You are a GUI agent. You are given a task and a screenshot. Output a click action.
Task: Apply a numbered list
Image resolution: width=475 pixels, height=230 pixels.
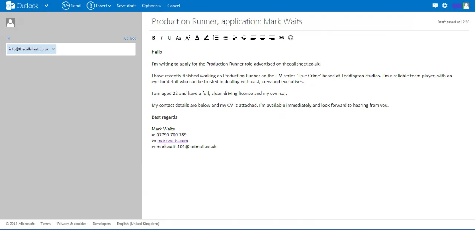point(216,37)
